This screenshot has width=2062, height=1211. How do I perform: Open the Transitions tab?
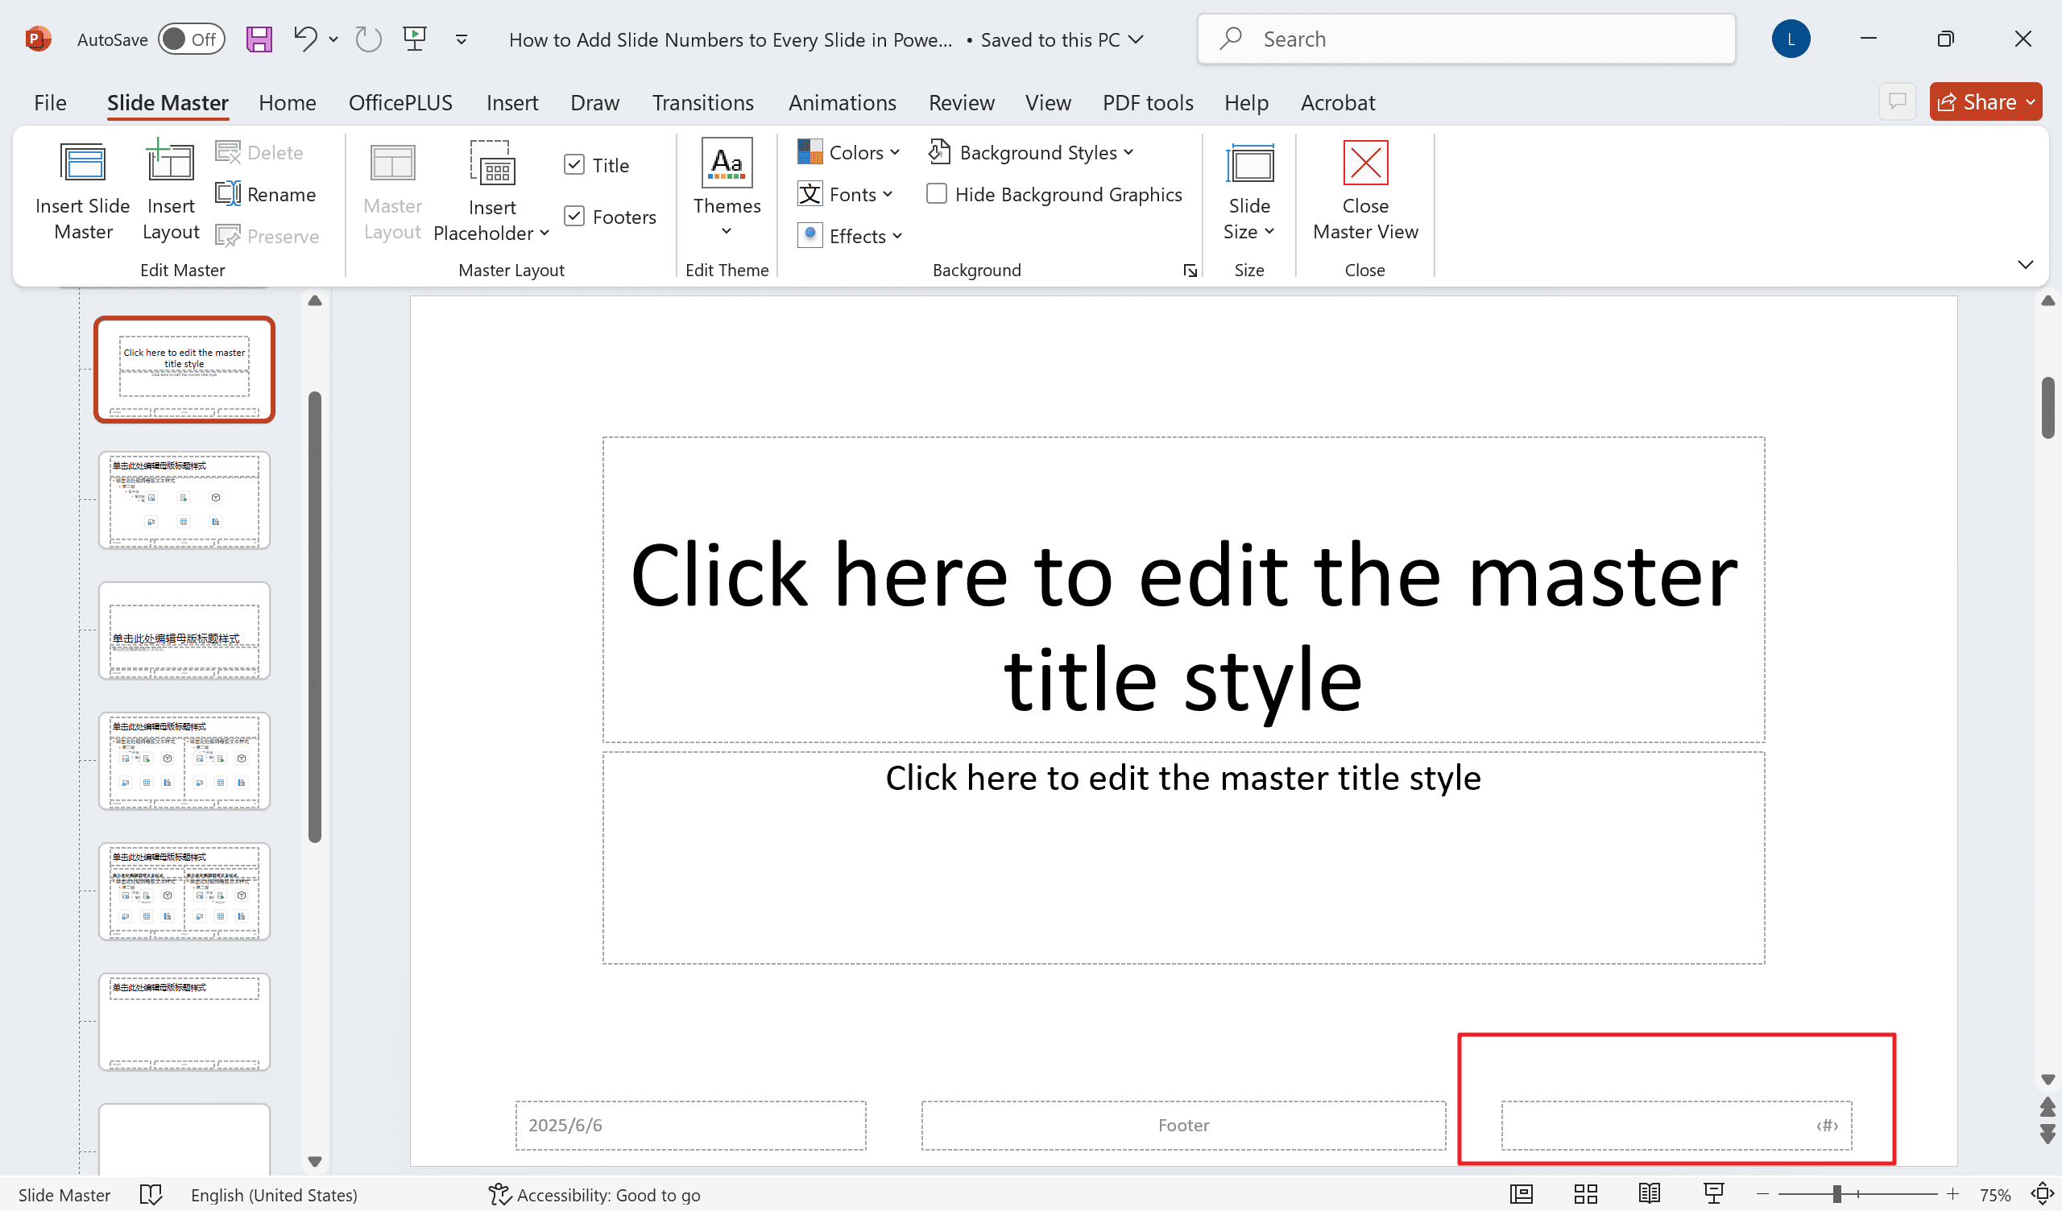[x=703, y=102]
